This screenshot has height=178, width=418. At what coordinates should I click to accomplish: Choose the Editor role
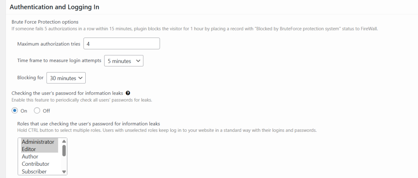pos(29,149)
